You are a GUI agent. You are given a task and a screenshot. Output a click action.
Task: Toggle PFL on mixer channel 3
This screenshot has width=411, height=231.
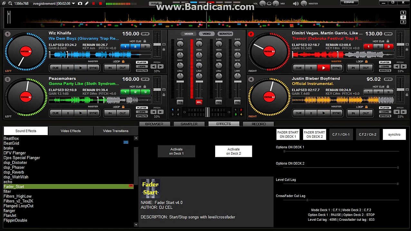click(219, 102)
